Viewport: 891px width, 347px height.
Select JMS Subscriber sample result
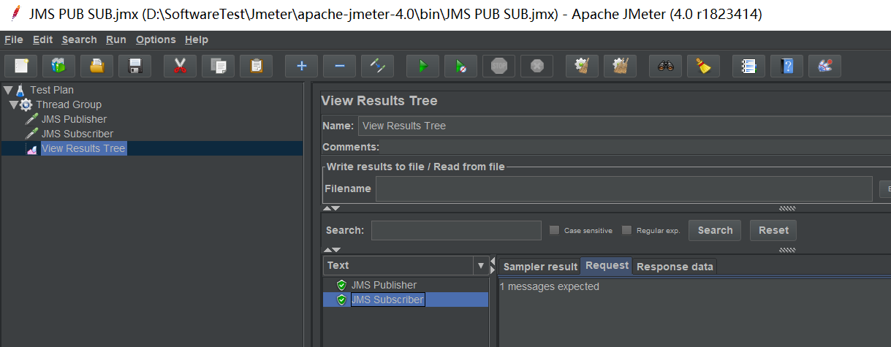[x=387, y=300]
